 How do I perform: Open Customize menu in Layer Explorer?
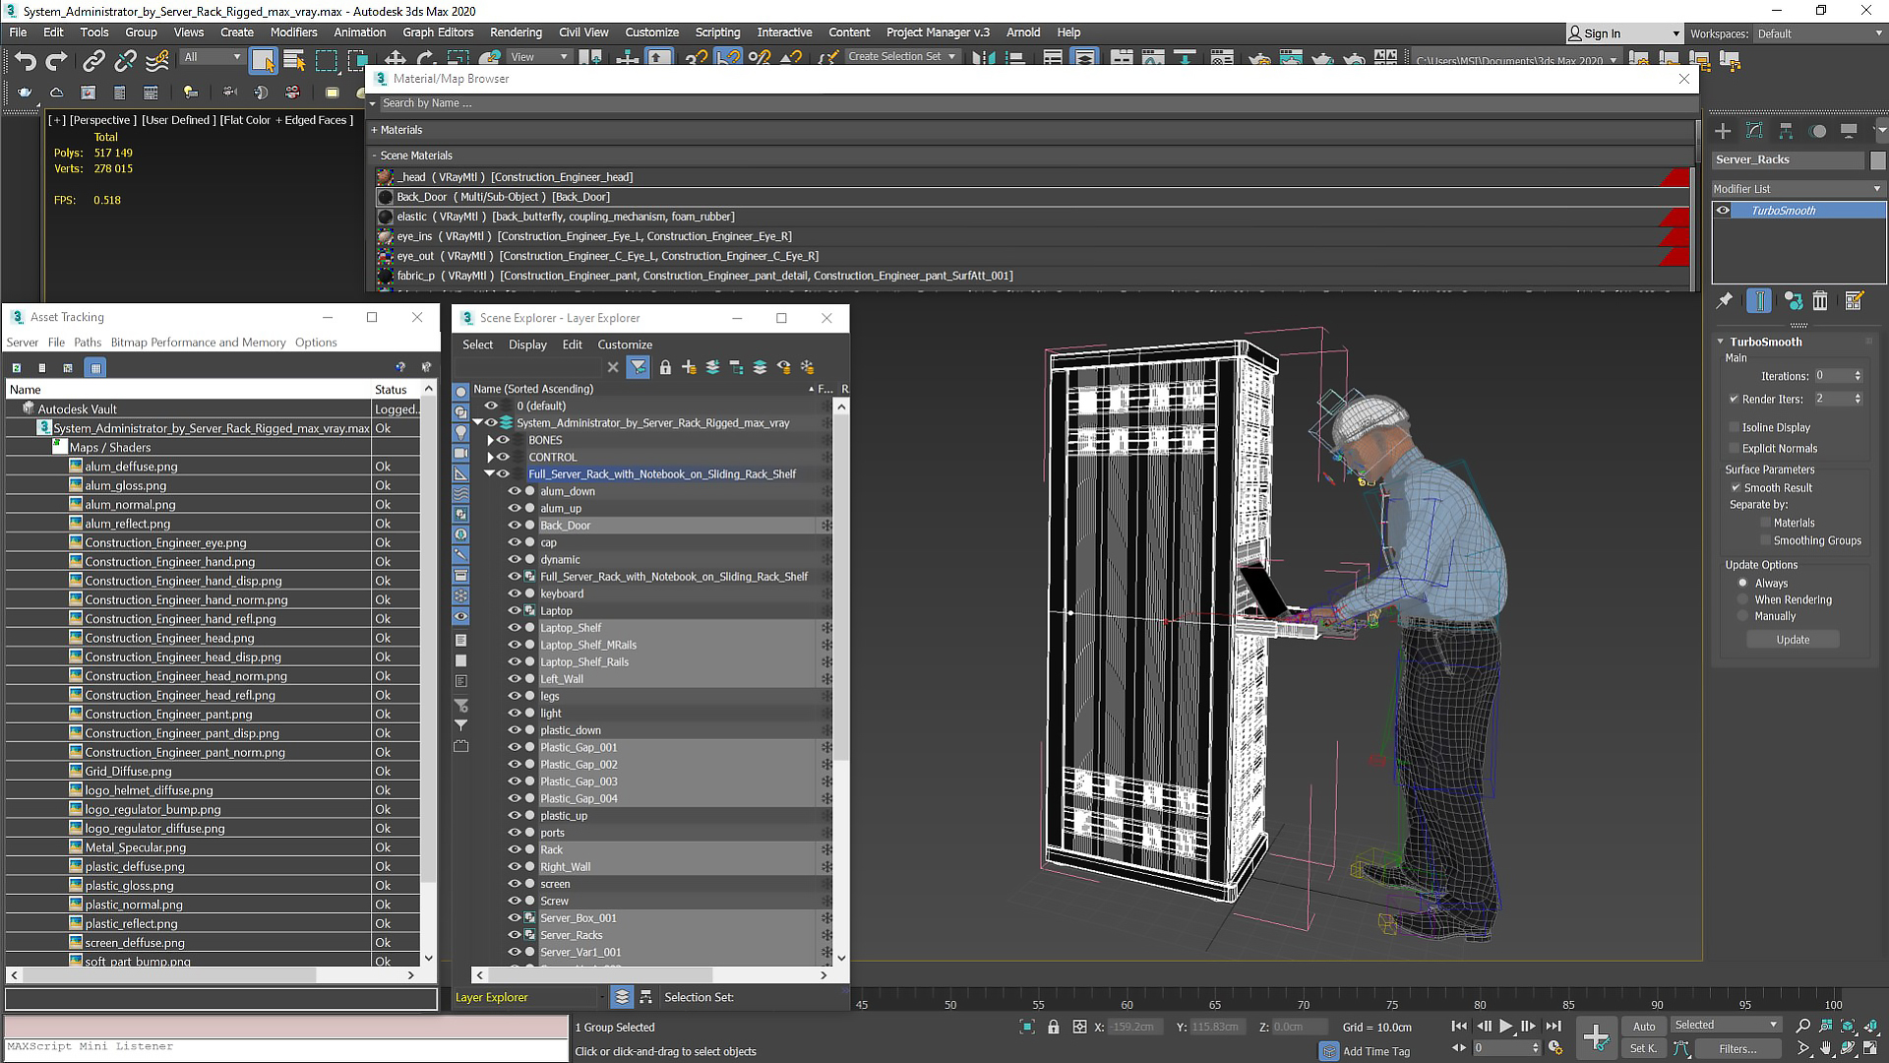[625, 344]
